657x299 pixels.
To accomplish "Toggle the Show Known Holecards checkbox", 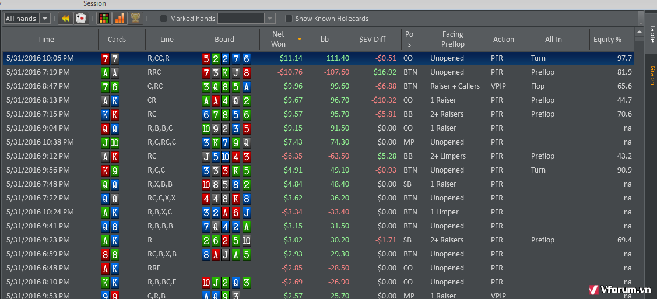I will click(289, 19).
